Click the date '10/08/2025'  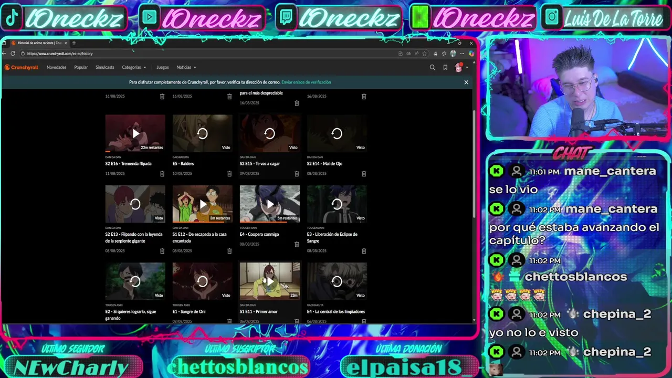[x=182, y=174]
